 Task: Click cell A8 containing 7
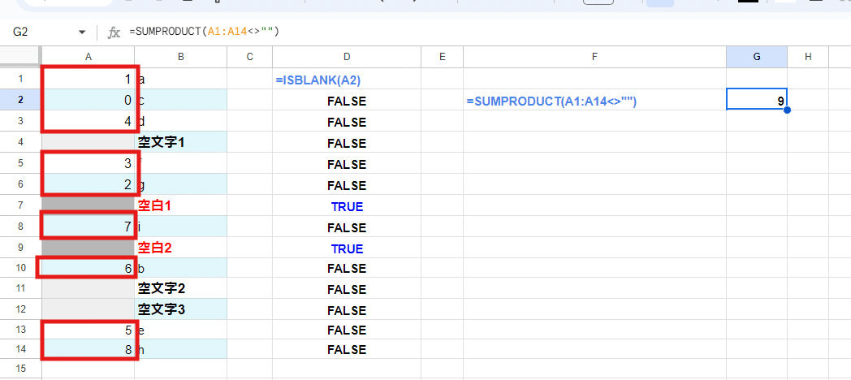tap(88, 227)
